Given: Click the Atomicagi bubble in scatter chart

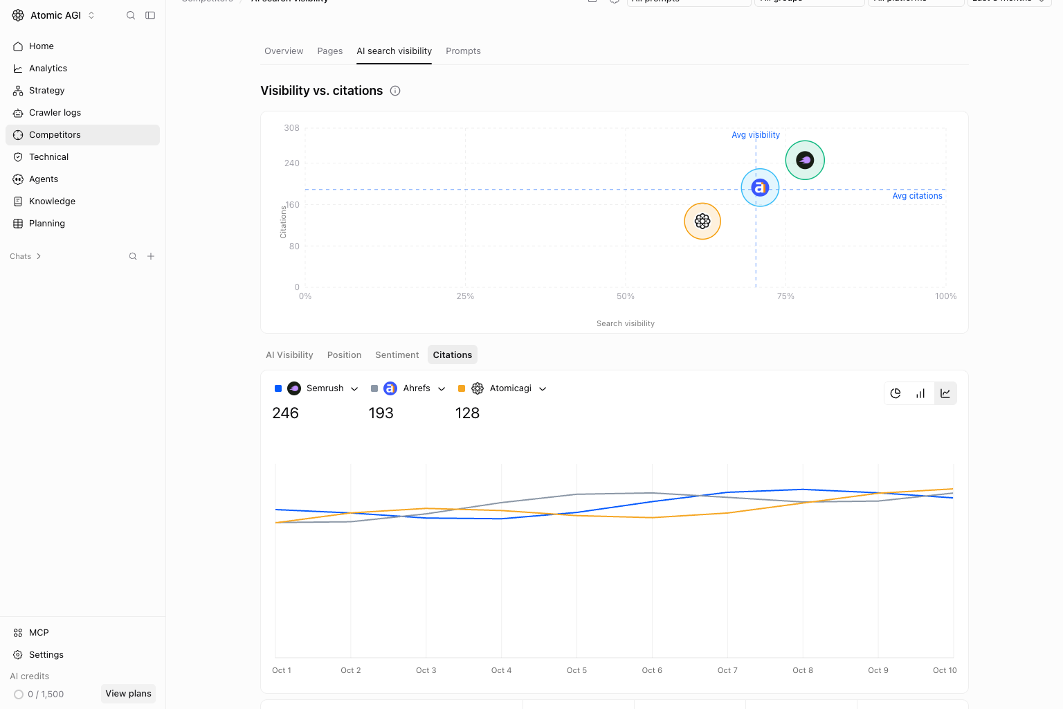Looking at the screenshot, I should coord(702,222).
